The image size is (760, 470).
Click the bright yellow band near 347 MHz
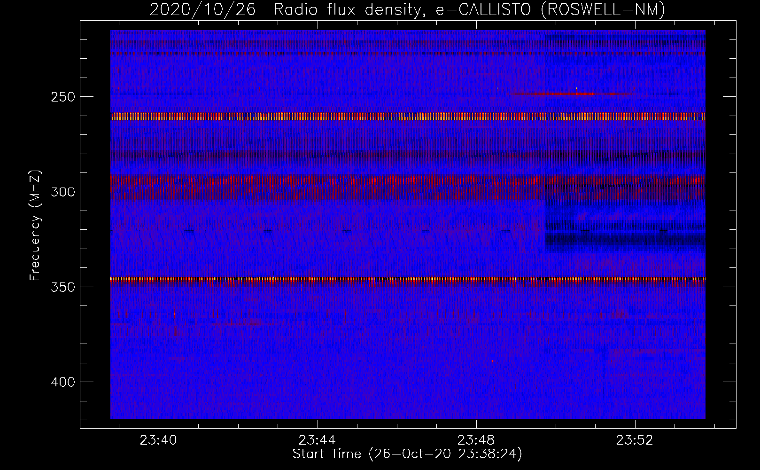click(x=408, y=279)
